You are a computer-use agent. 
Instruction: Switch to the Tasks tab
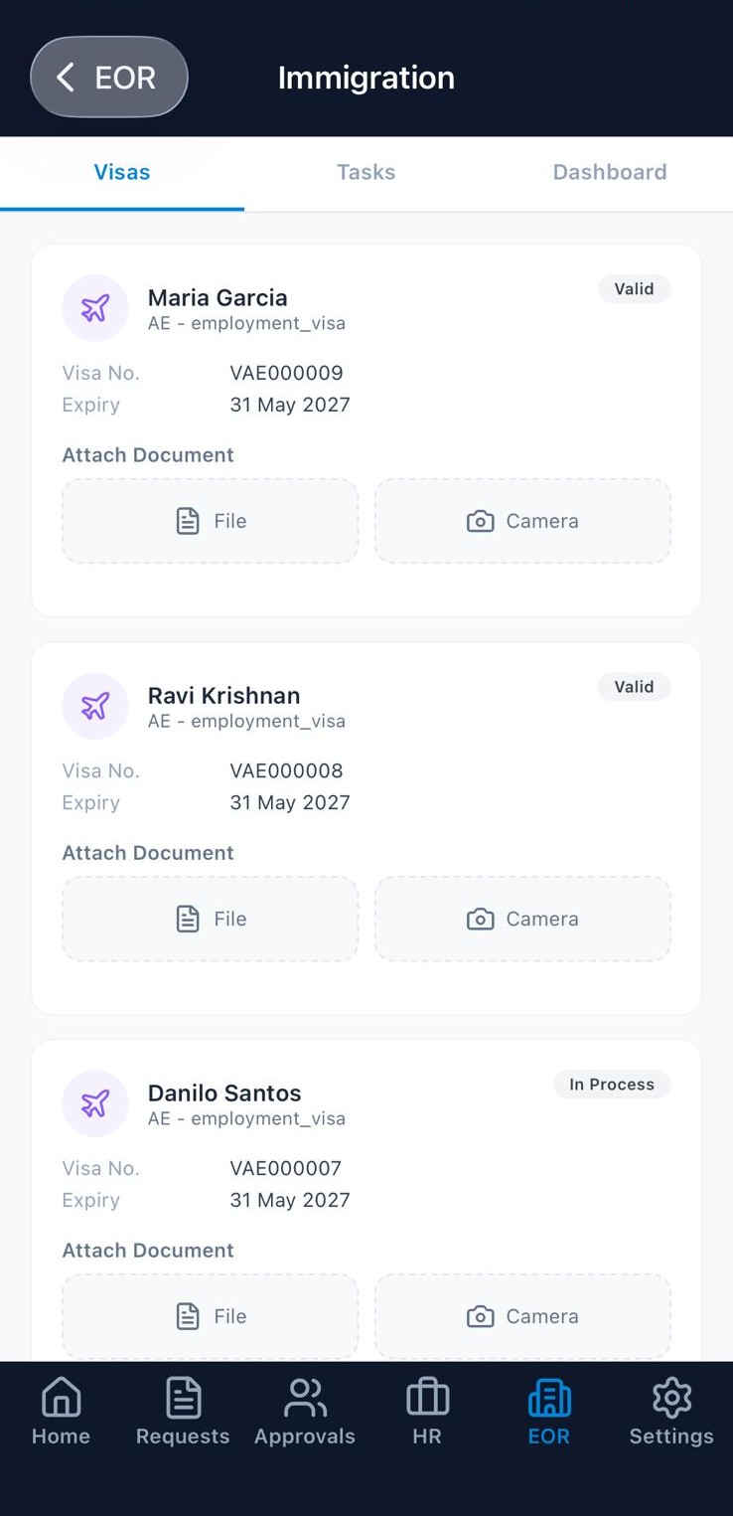click(x=366, y=172)
